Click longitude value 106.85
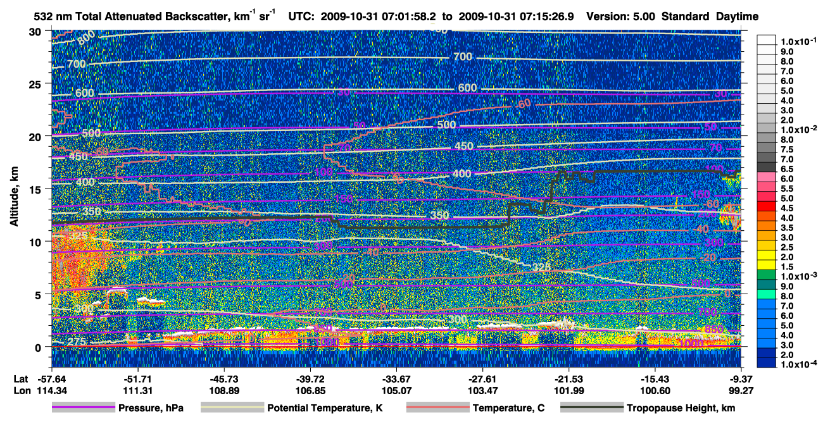Image resolution: width=823 pixels, height=422 pixels. coord(310,390)
